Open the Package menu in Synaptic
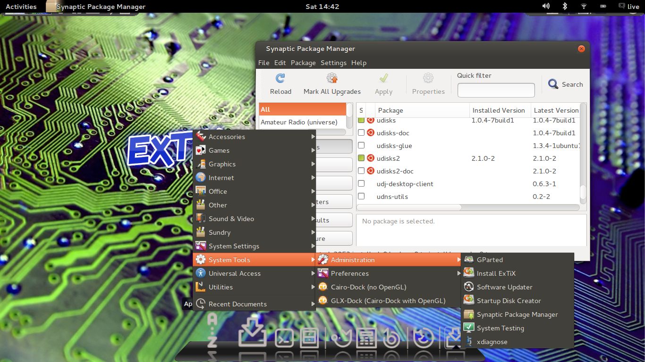645x362 pixels. pyautogui.click(x=303, y=63)
